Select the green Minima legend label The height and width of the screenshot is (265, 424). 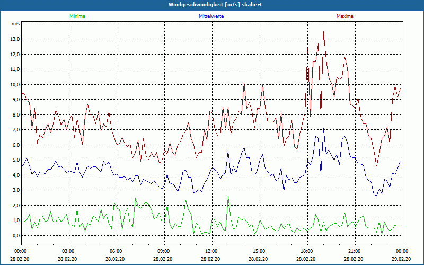[x=77, y=16]
